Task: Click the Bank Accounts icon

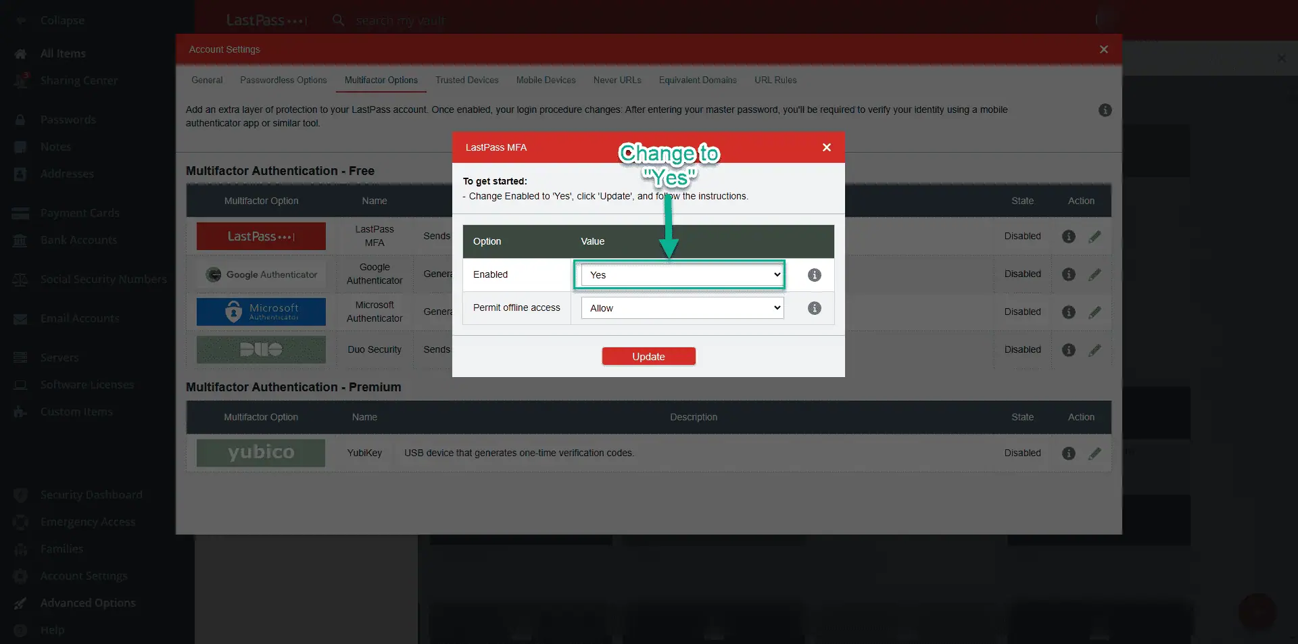Action: 20,240
